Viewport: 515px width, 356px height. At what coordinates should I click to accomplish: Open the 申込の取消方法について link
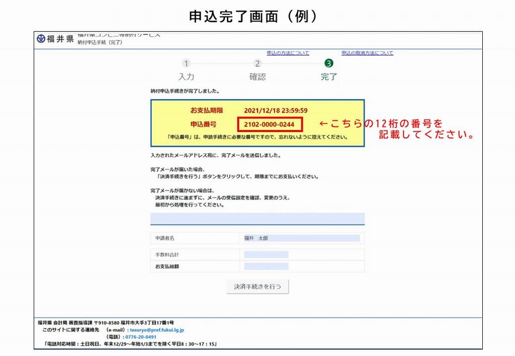click(367, 53)
